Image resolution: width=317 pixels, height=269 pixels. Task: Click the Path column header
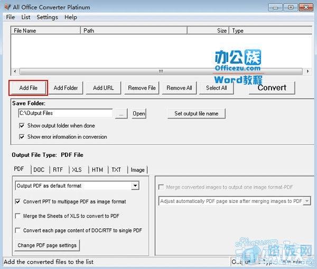134,31
